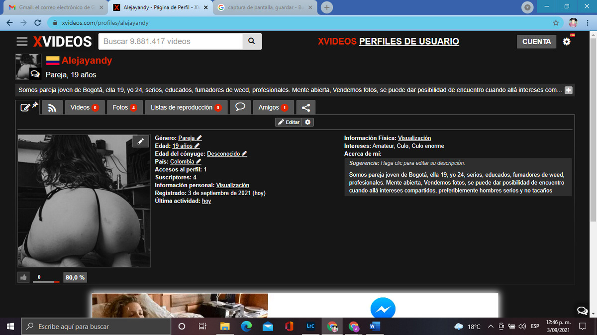
Task: Open the site settings gear icon
Action: click(567, 42)
